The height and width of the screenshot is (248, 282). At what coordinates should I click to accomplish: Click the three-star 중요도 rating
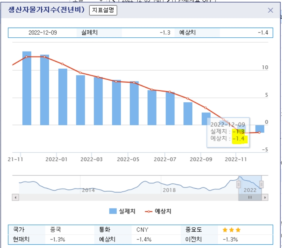tap(232, 230)
